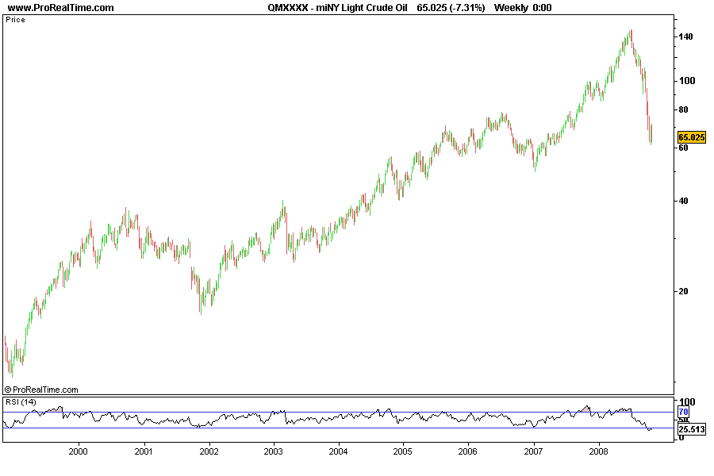The width and height of the screenshot is (714, 476).
Task: Click the Price panel label
Action: click(x=16, y=20)
